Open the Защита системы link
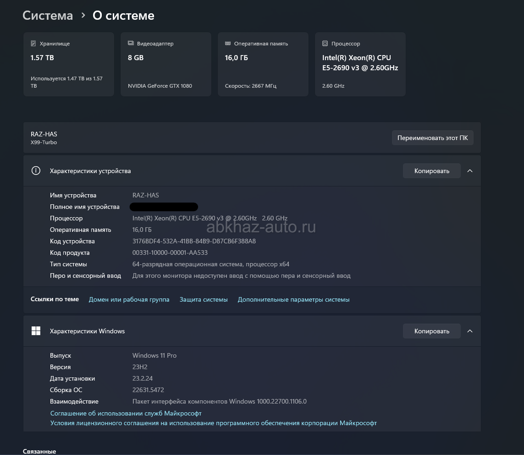The image size is (524, 455). (204, 299)
